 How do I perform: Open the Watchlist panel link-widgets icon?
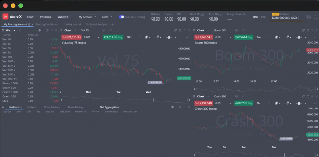click(x=39, y=30)
